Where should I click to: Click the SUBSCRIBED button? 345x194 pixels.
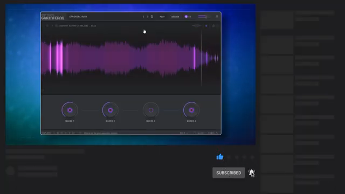[x=229, y=172]
